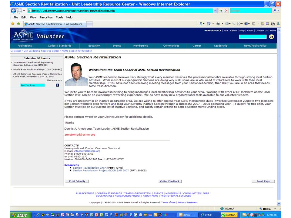
Task: Click the ASME header search input field
Action: pos(253,37)
